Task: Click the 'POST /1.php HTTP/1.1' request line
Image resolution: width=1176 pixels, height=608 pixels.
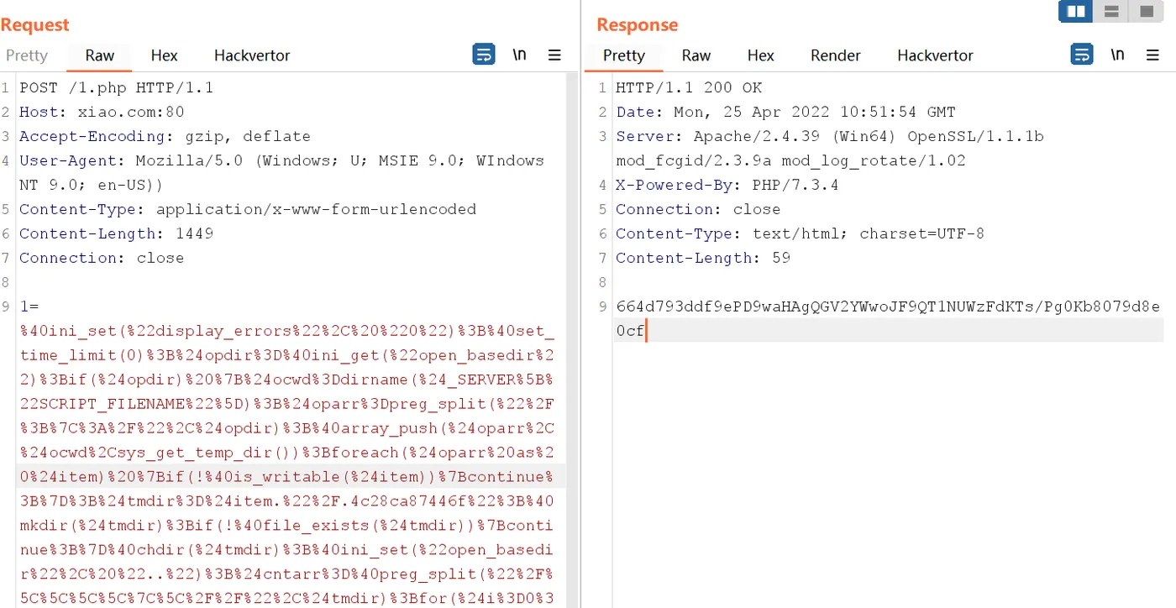Action: 117,87
